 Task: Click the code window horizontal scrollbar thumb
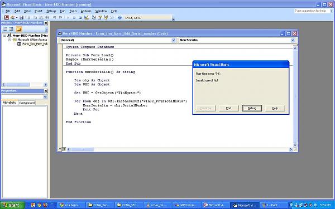click(x=83, y=149)
